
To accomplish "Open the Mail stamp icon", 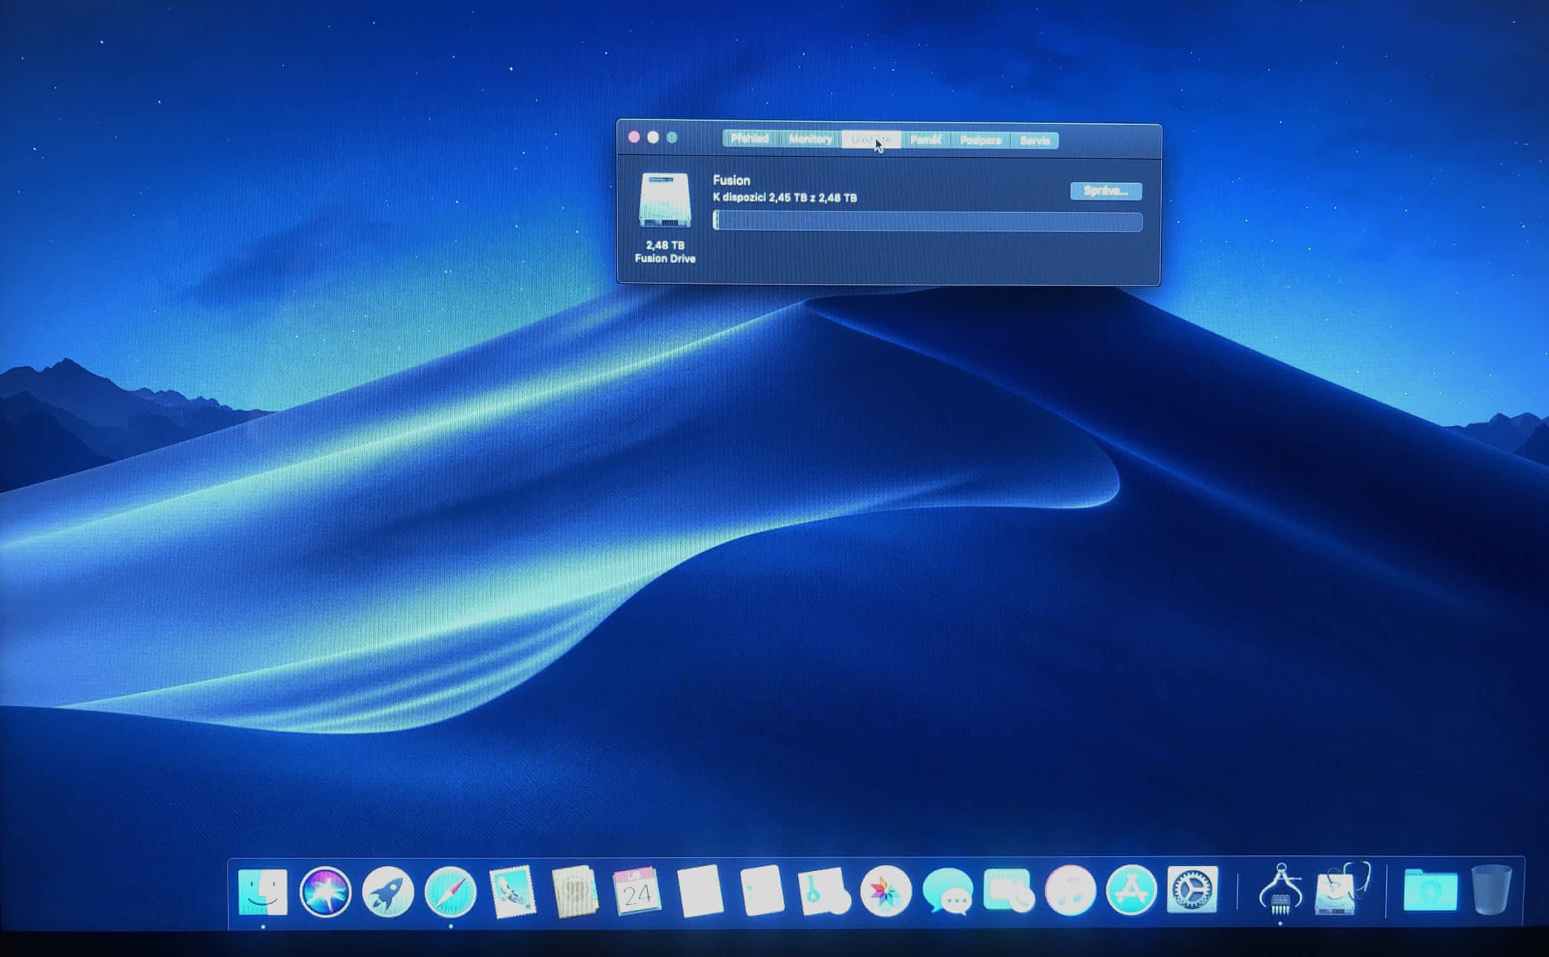I will tap(513, 892).
